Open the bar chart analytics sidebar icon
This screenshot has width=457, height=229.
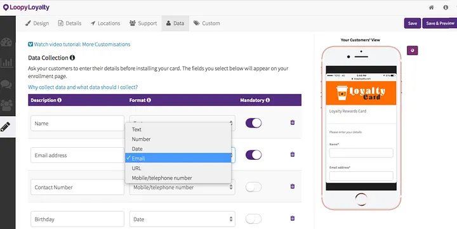6,63
